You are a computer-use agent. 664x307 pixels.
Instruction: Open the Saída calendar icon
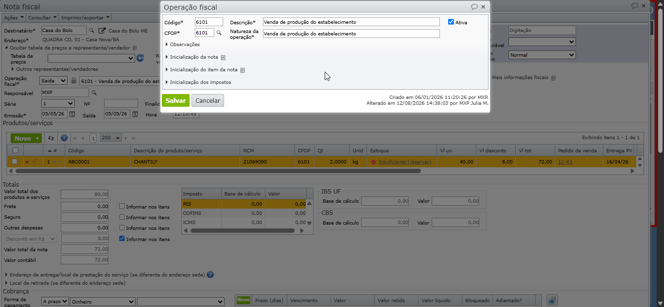coord(135,114)
